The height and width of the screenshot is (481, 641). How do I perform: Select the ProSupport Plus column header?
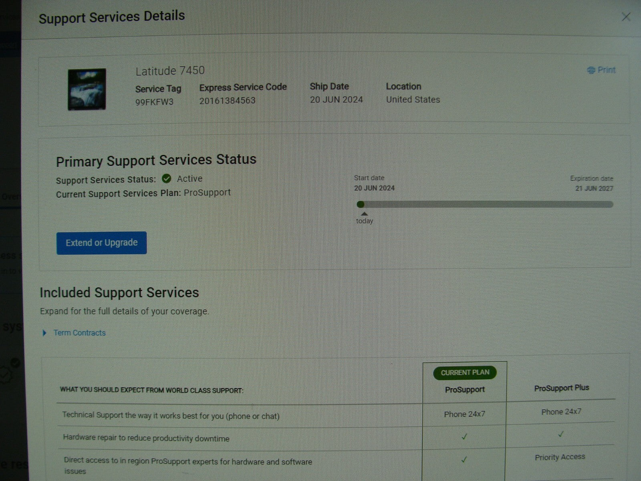coord(561,388)
